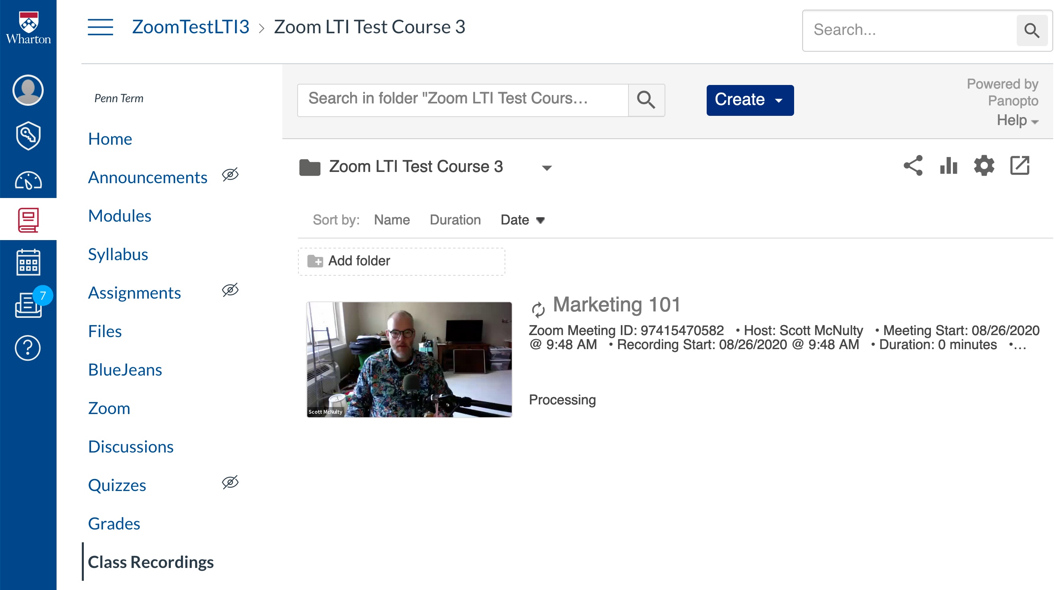Open the Account avatar icon
Image resolution: width=1054 pixels, height=590 pixels.
tap(28, 90)
